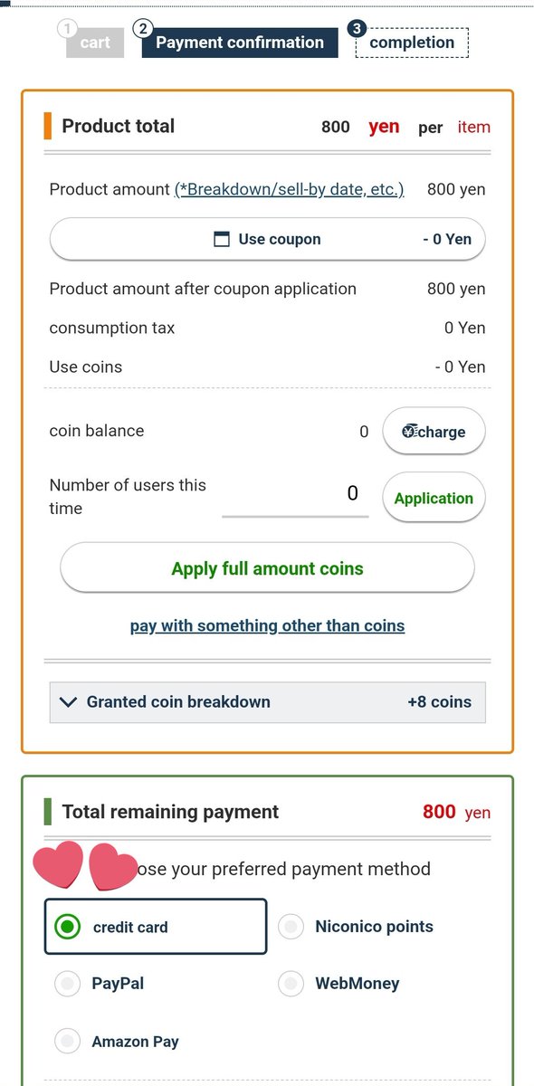This screenshot has height=1086, width=534.
Task: Select WebMoney radio button
Action: coord(291,984)
